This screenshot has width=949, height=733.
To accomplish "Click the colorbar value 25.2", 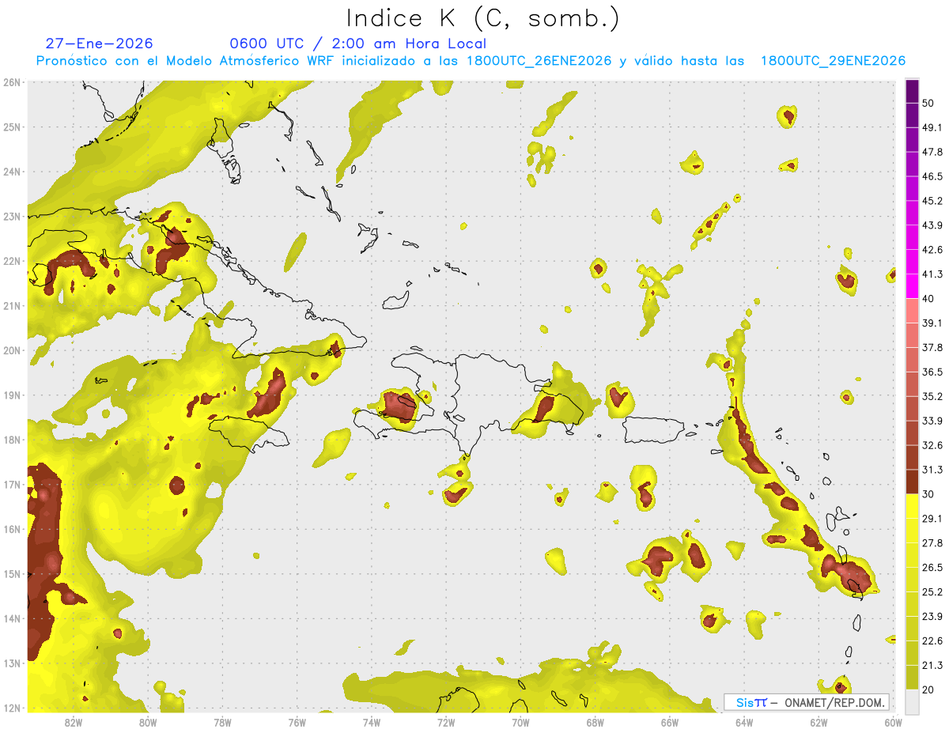I will [932, 591].
